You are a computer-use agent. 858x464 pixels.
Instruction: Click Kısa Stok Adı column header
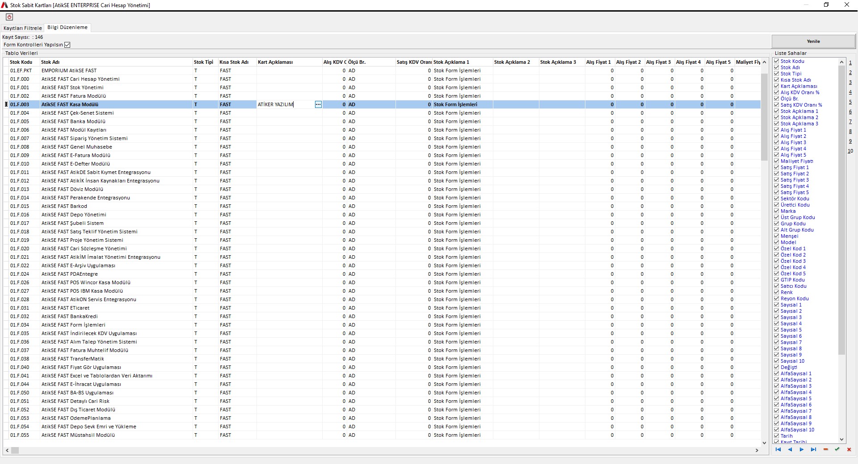click(237, 62)
